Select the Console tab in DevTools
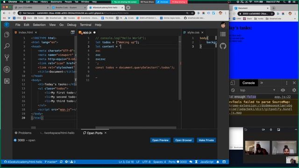This screenshot has height=168, width=299. pos(248,83)
